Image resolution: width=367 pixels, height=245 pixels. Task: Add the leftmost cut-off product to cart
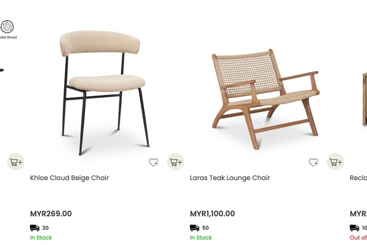(16, 162)
